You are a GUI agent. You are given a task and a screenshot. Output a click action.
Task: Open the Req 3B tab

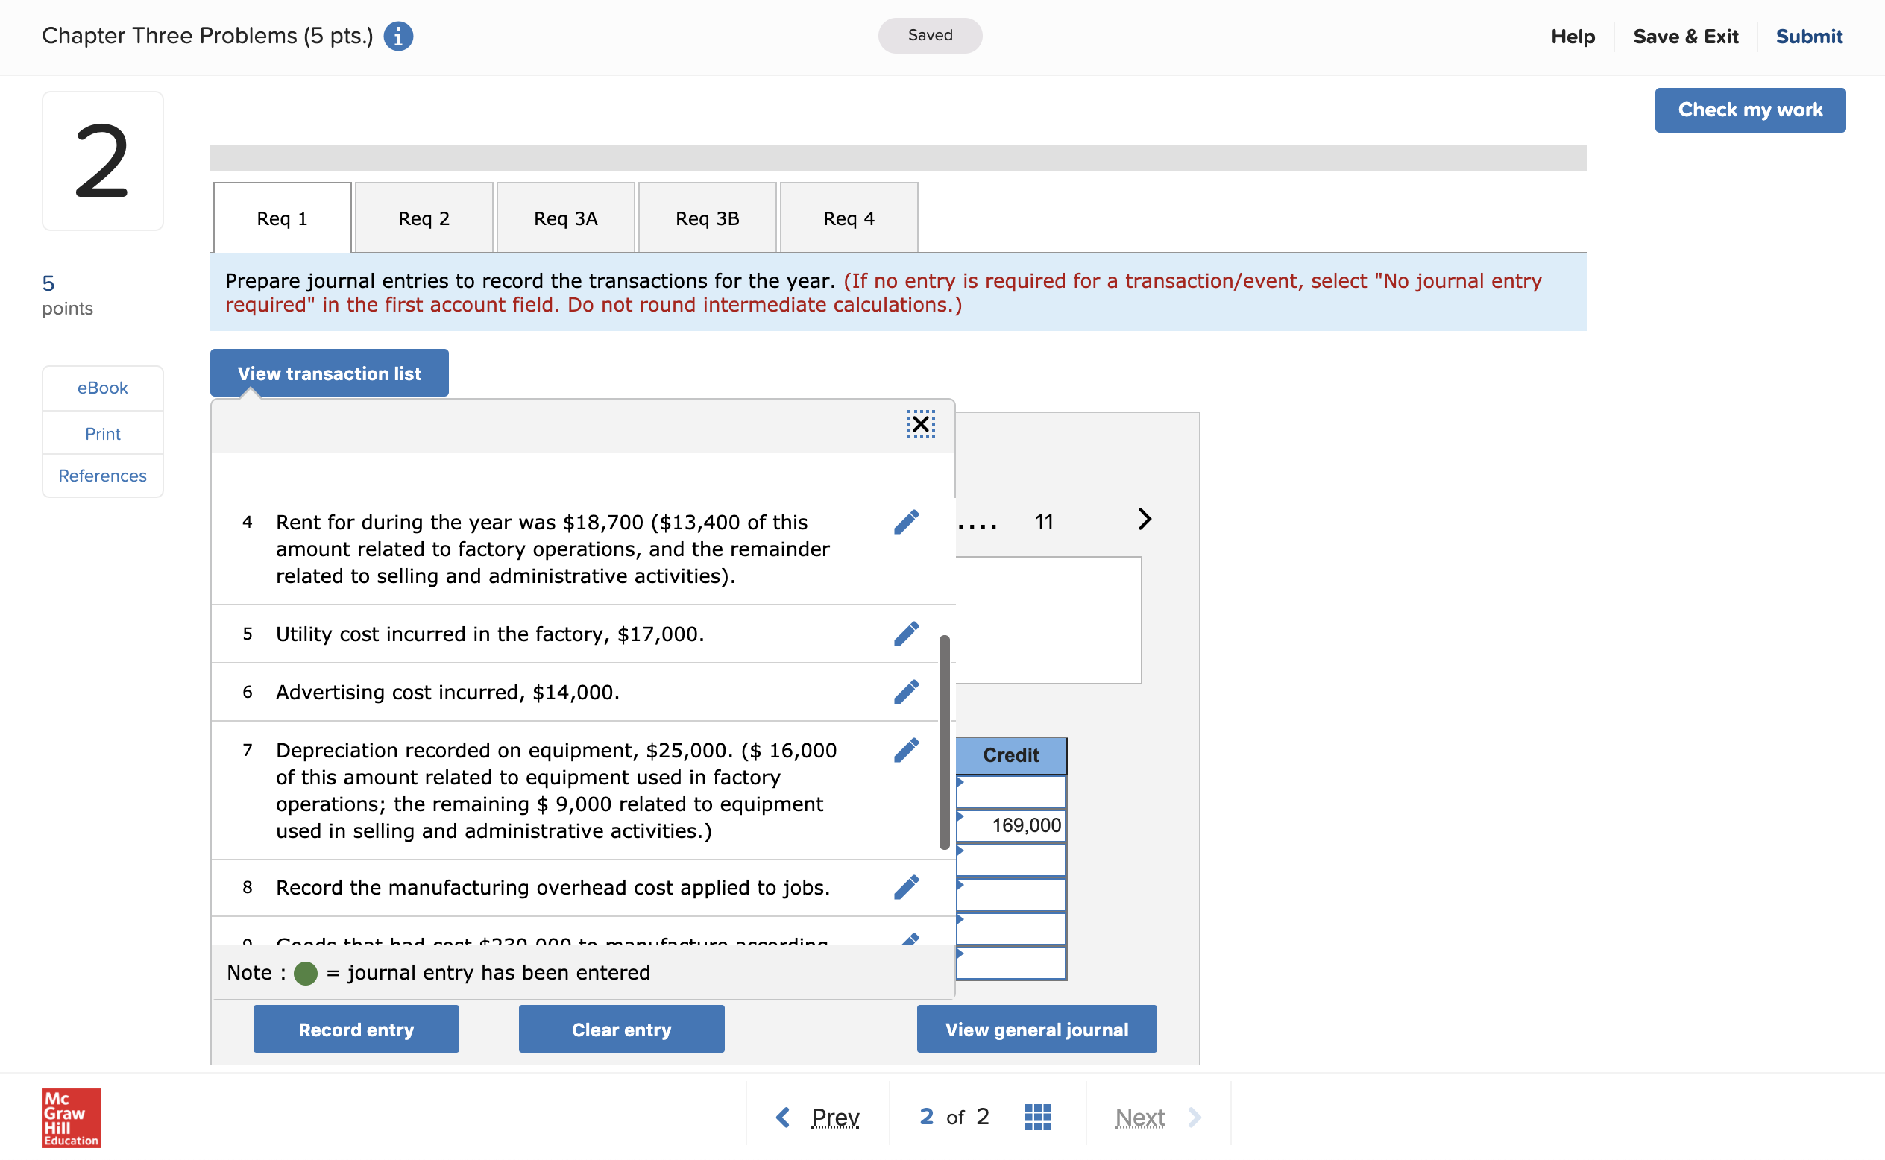(x=707, y=218)
